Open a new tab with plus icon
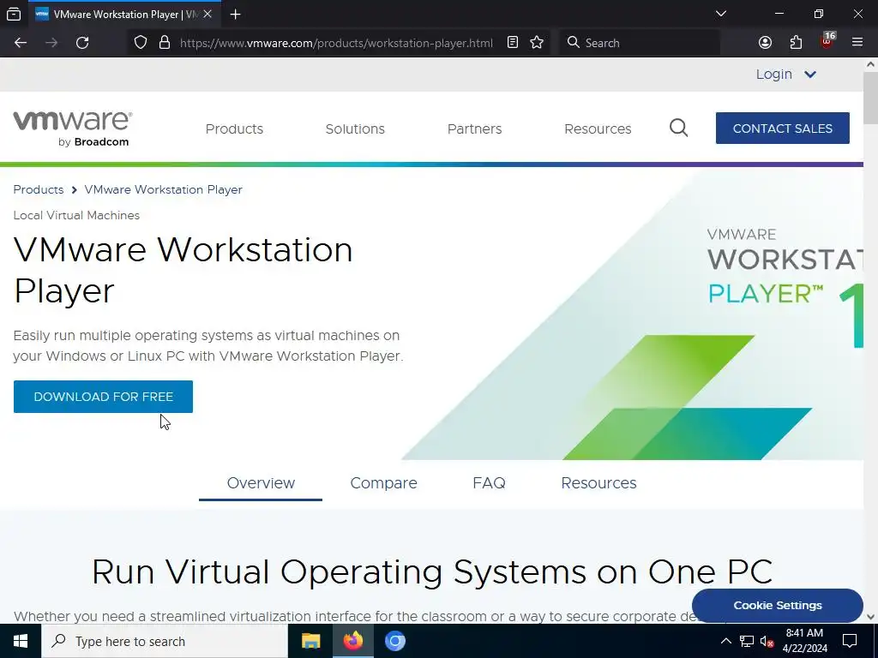Viewport: 878px width, 658px height. [235, 14]
